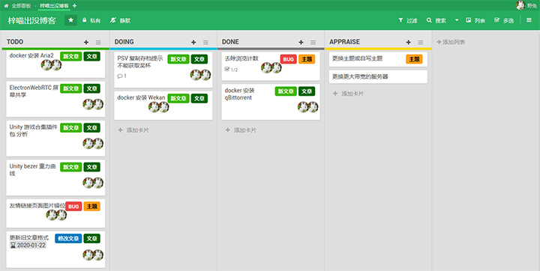Open the 搜索 search panel
This screenshot has height=271, width=540.
pos(436,20)
